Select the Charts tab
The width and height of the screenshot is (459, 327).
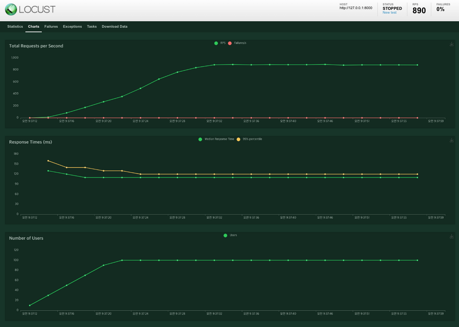(x=34, y=27)
